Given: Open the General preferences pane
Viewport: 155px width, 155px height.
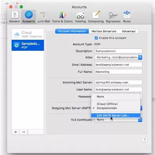Looking at the screenshot, I should point(15,17).
